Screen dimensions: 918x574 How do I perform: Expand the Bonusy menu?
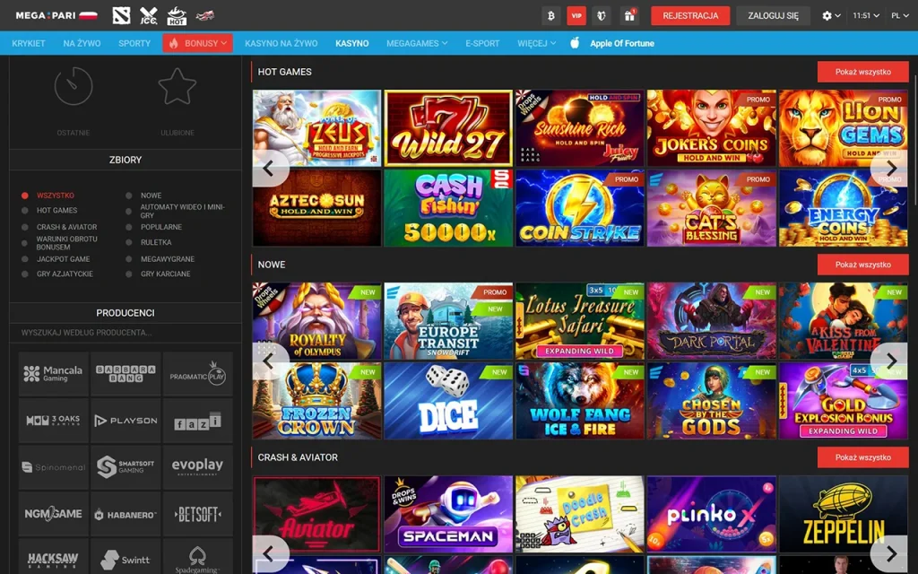point(197,43)
